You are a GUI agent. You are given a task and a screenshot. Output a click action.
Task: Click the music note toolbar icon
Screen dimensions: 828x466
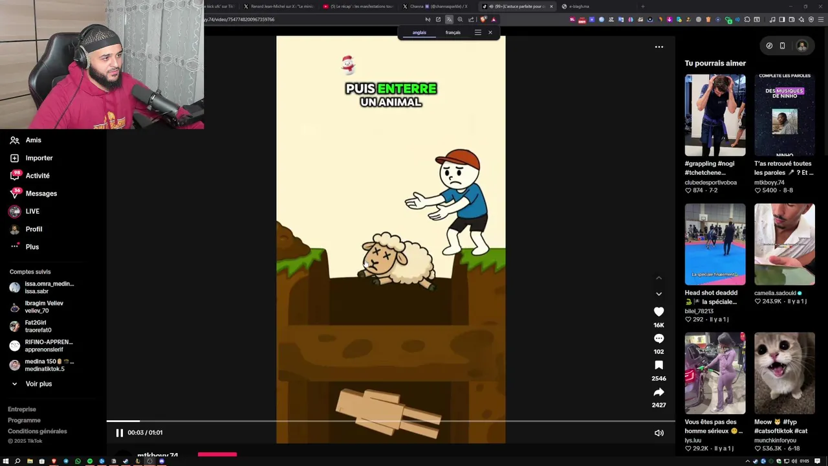pos(772,19)
